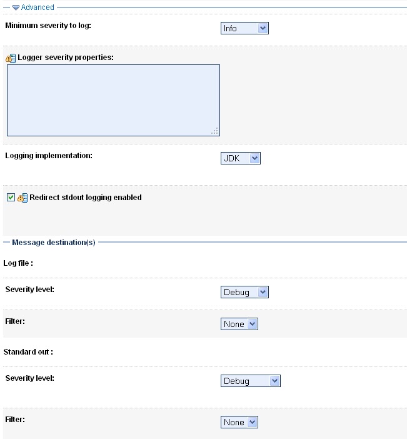Click the Advanced section link text
Screen dimensions: 407x439
pyautogui.click(x=38, y=8)
